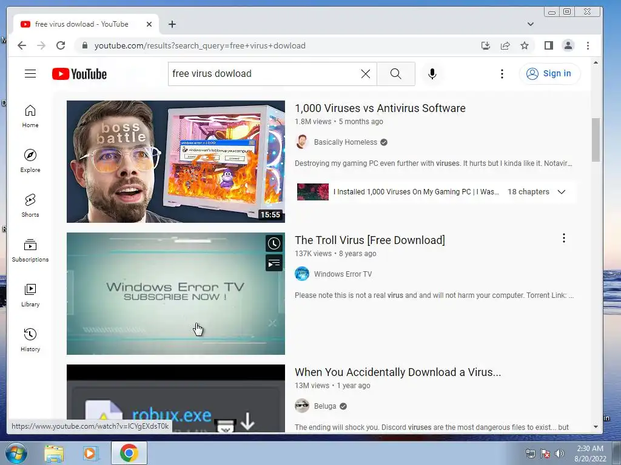Start voice search with the microphone icon
Viewport: 621px width, 465px height.
[432, 73]
